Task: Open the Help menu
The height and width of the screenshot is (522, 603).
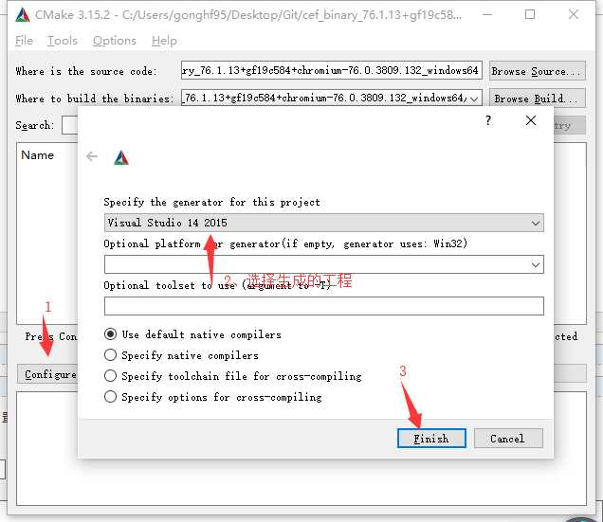Action: 164,41
